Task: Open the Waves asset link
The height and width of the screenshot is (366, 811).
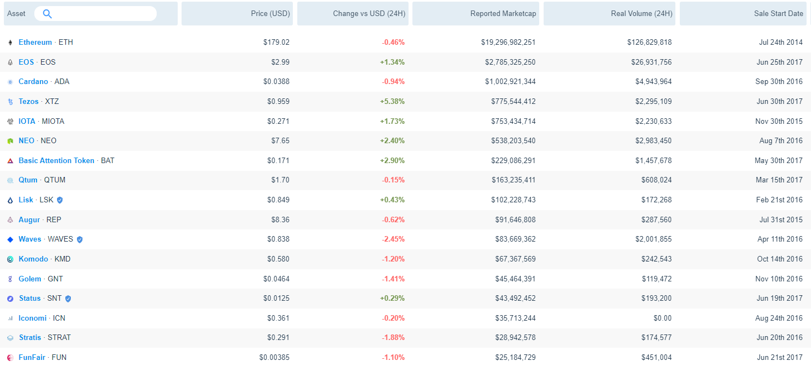Action: click(x=30, y=239)
